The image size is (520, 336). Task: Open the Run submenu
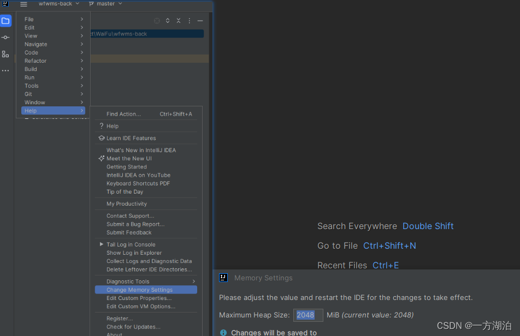tap(54, 77)
